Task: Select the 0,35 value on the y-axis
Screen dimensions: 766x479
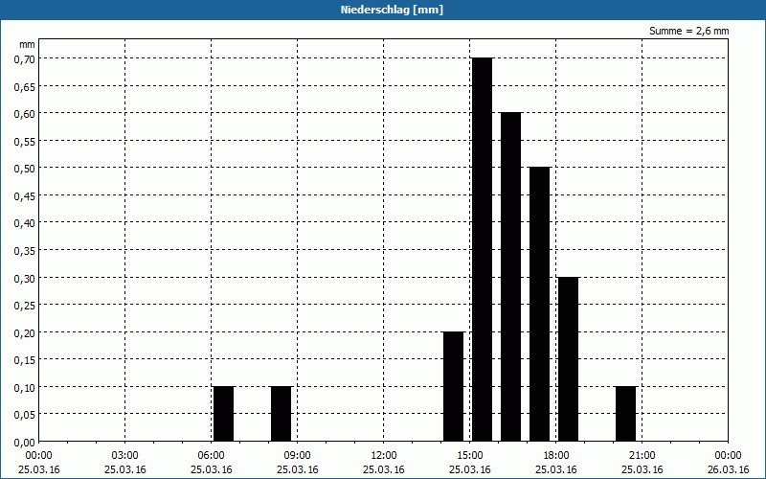Action: tap(23, 250)
